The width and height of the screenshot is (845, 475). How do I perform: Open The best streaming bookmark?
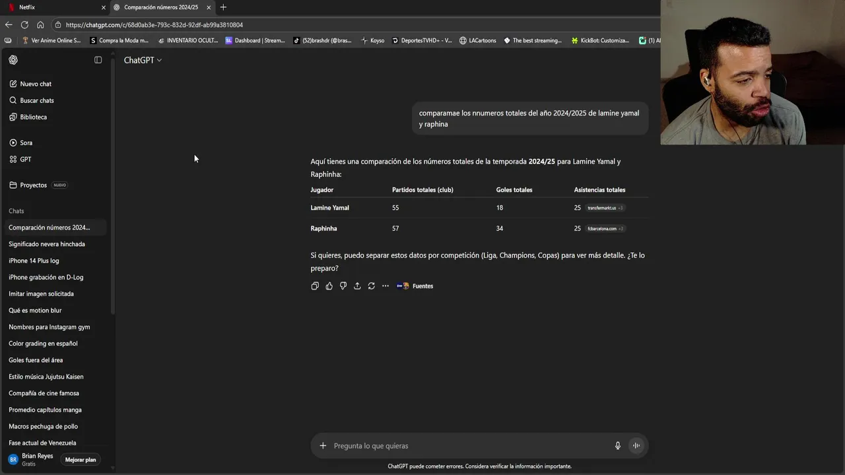click(x=532, y=40)
